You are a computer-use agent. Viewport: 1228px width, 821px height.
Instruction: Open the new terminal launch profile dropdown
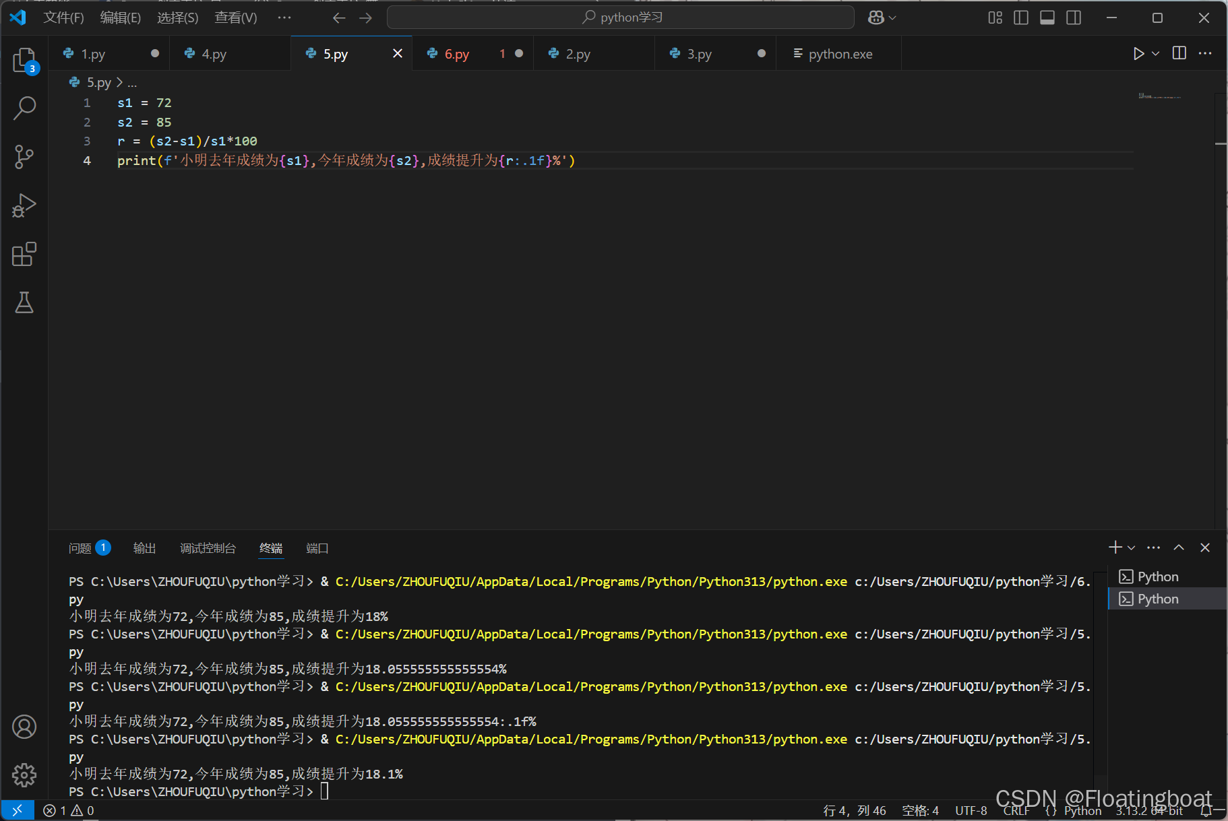1132,548
